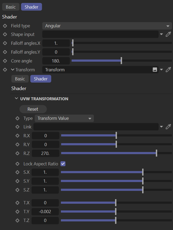Select the nested Shader tab under Transform
Screen dimensions: 173x230
41,79
